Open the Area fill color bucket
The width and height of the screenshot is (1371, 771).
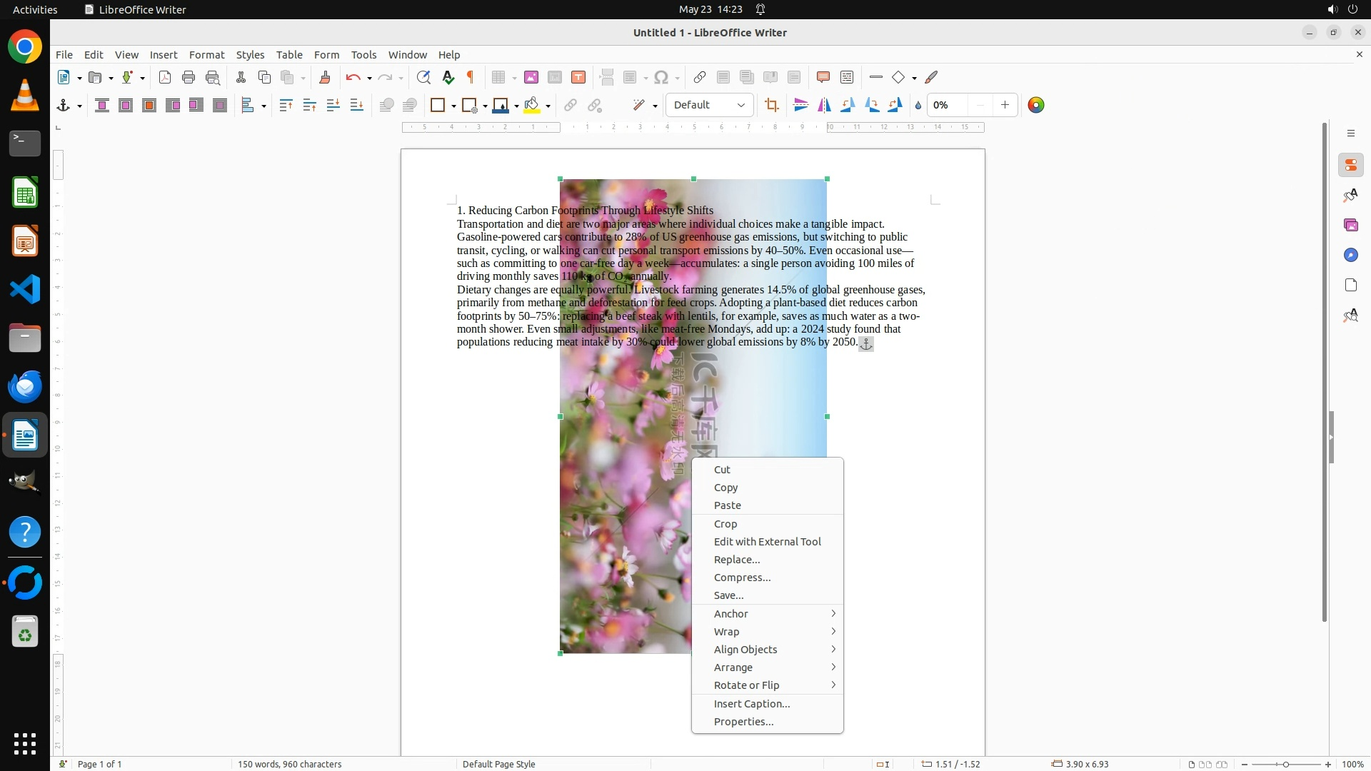[x=531, y=106]
